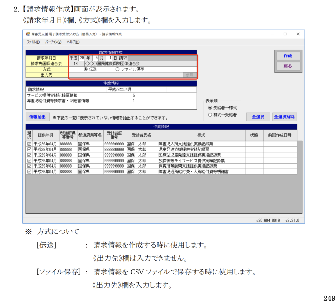Toggle checkbox for 放課後等デイサービス提供実績記録票 row
Viewport: 336px width, 307px height.
click(x=29, y=161)
